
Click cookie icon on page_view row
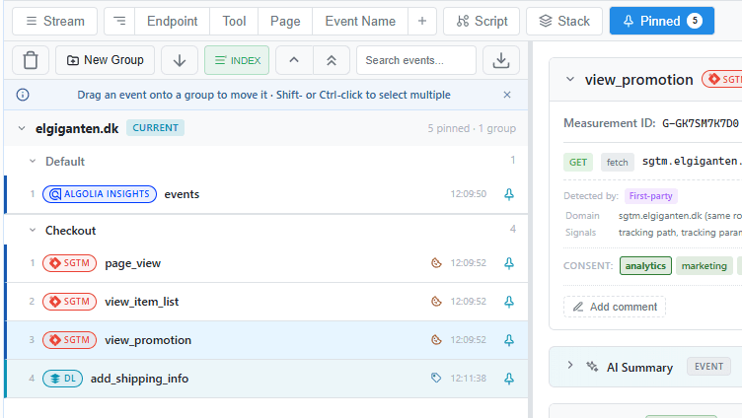pyautogui.click(x=436, y=263)
